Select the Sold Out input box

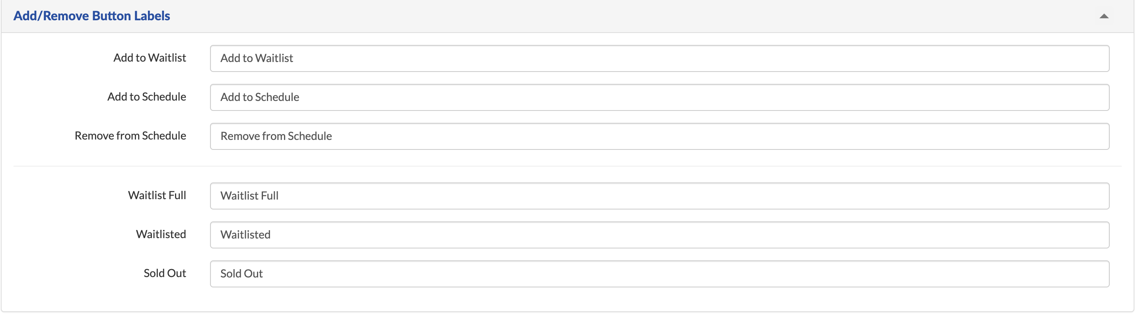[x=659, y=274]
